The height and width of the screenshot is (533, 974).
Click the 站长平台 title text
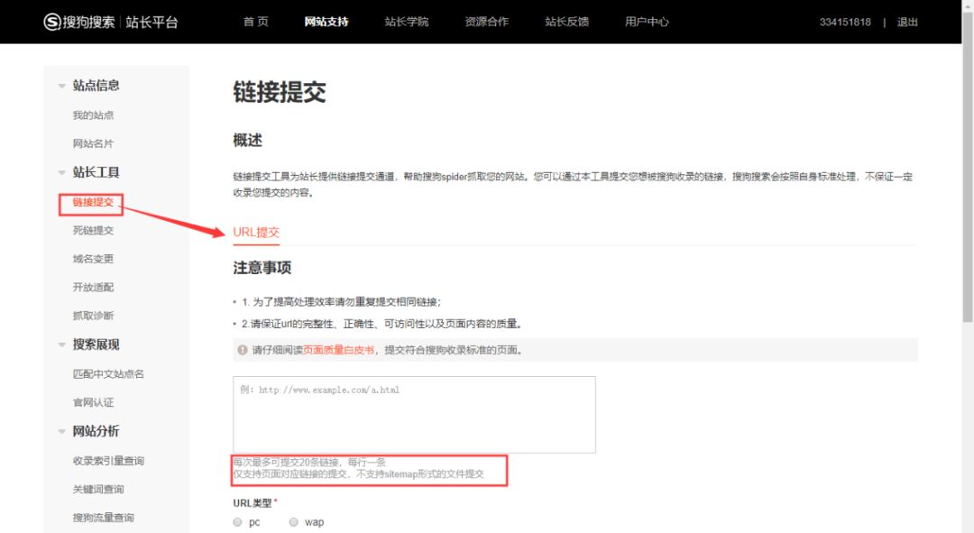(x=152, y=22)
